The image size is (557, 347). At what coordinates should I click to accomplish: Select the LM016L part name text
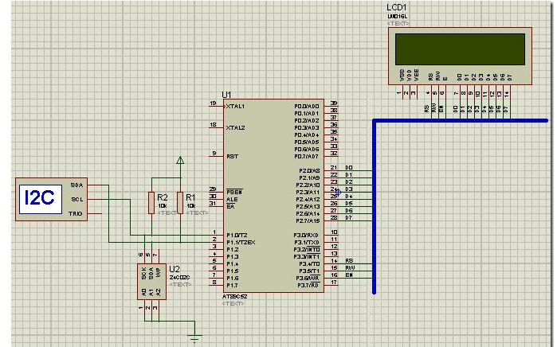point(397,17)
